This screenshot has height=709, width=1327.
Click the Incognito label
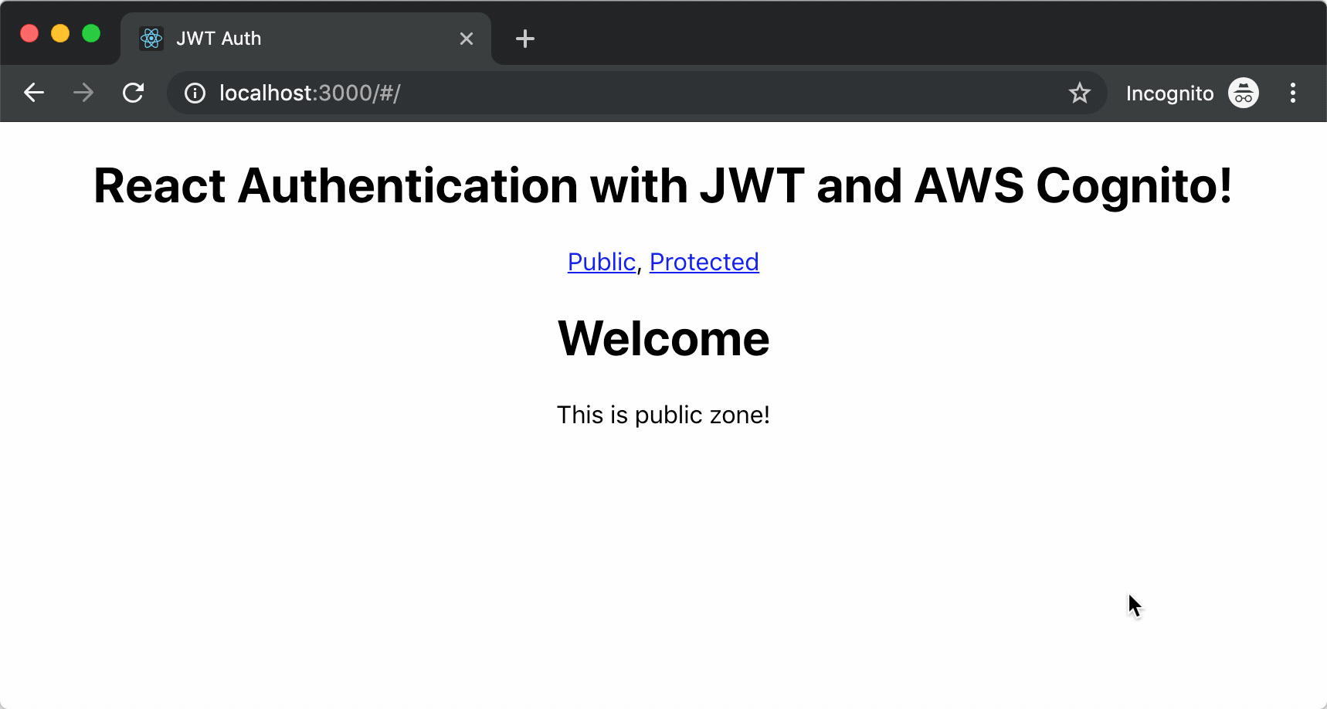point(1169,93)
